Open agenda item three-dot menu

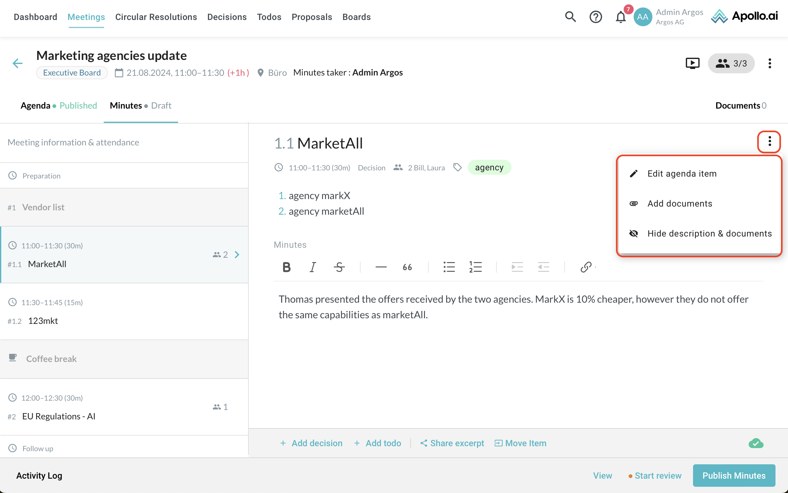click(x=769, y=142)
